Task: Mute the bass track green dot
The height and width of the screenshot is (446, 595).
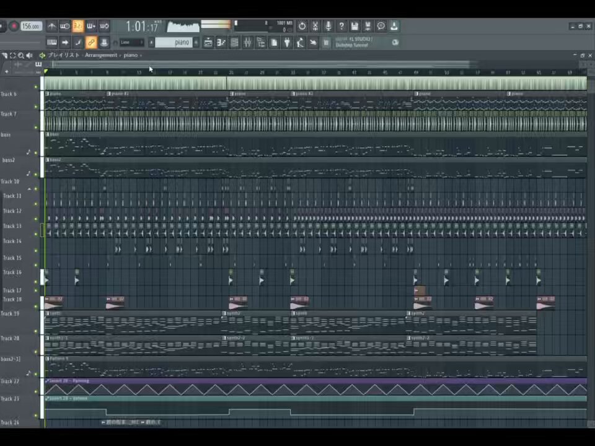Action: (36, 153)
